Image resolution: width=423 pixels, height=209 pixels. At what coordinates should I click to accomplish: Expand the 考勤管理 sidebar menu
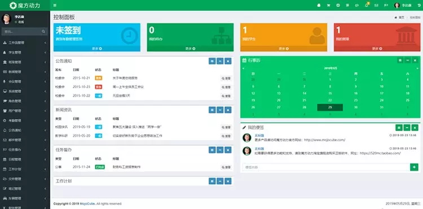coord(25,120)
